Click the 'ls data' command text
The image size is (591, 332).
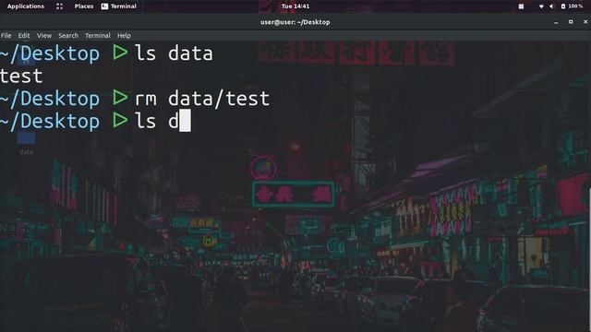(x=174, y=53)
